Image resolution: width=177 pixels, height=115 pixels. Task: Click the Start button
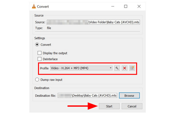tap(109, 106)
